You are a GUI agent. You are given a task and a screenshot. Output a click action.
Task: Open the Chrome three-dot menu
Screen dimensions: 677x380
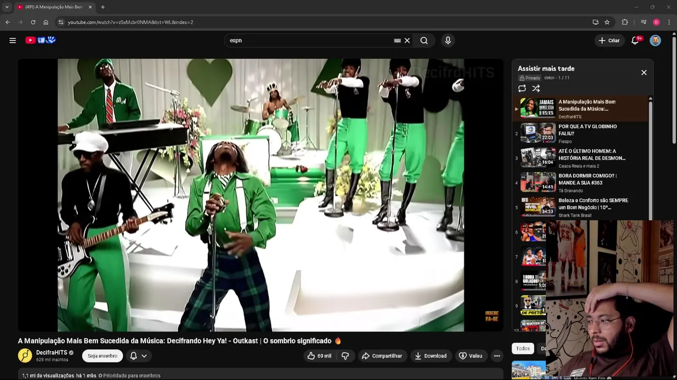click(x=669, y=22)
